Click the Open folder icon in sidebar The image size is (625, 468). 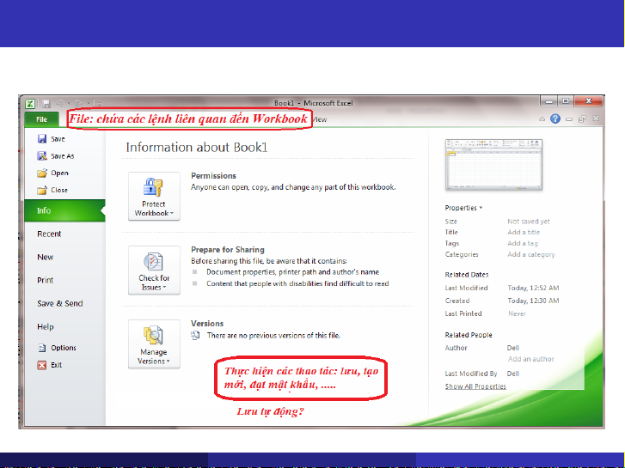(42, 173)
